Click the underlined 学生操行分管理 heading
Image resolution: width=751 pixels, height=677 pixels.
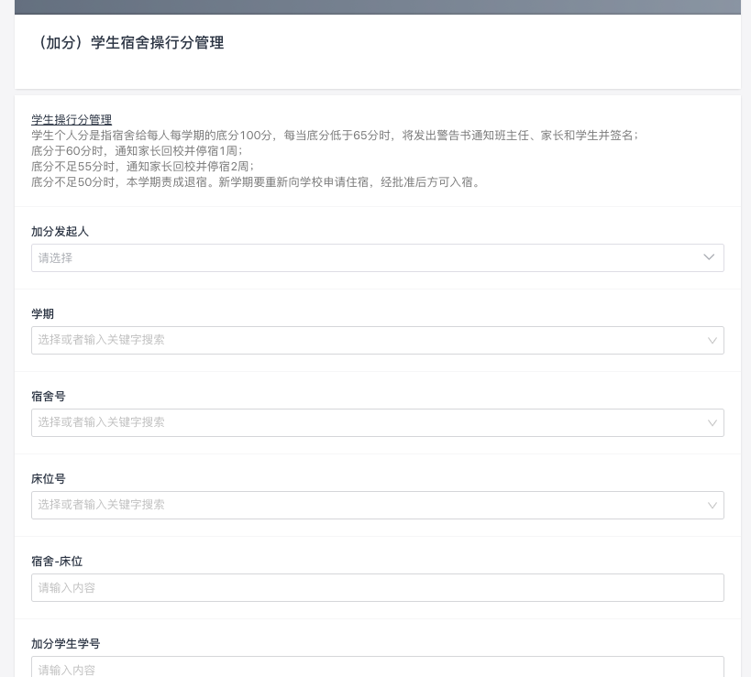(72, 120)
